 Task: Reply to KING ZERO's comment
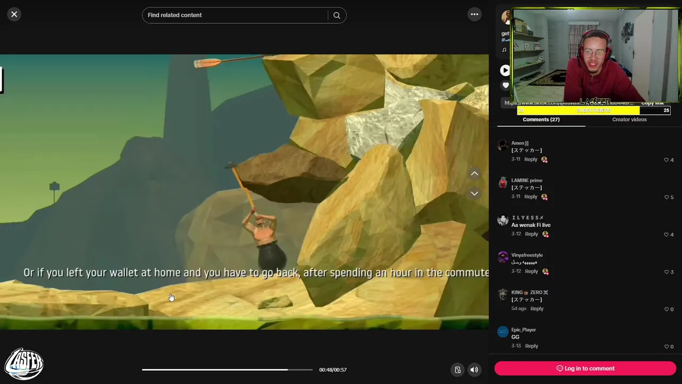pos(537,309)
